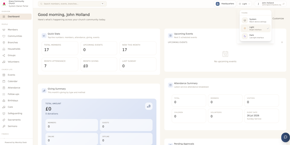Viewport: 290px width, 145px height.
Task: Click the Upcoming Events card icon
Action: point(171,35)
